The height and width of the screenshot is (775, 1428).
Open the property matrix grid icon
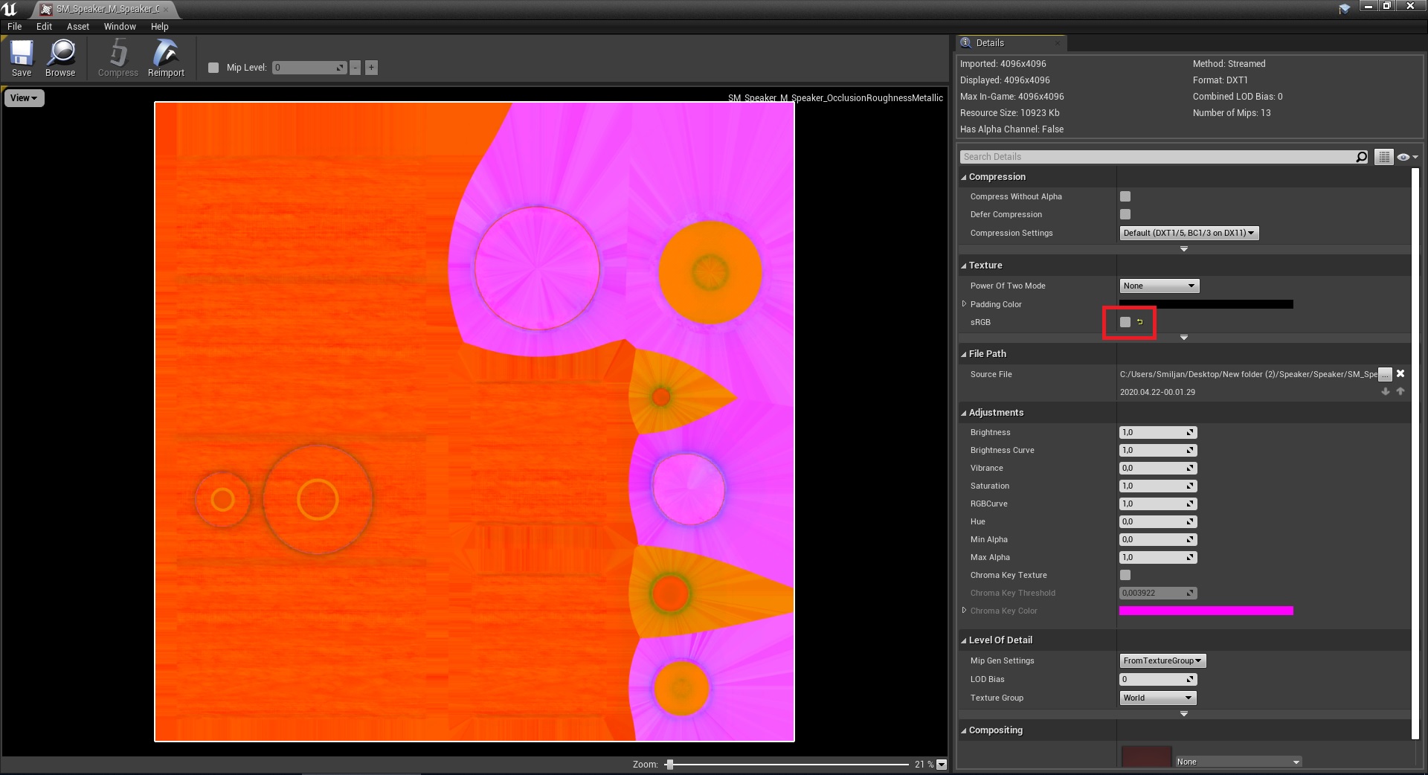pyautogui.click(x=1383, y=157)
